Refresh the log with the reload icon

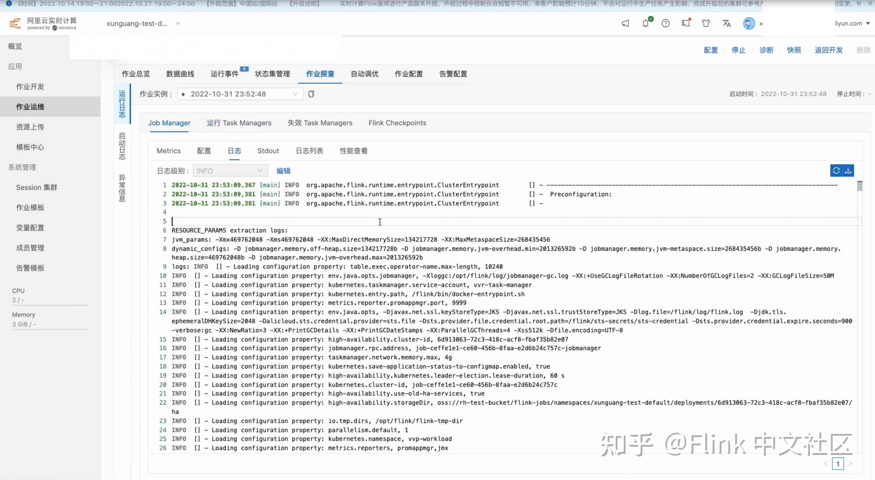pyautogui.click(x=836, y=170)
